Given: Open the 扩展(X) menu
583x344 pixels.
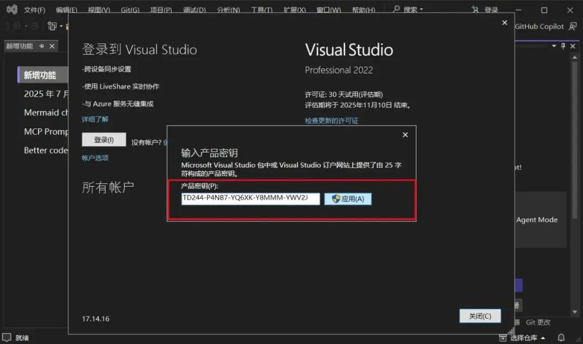Looking at the screenshot, I should tap(295, 10).
